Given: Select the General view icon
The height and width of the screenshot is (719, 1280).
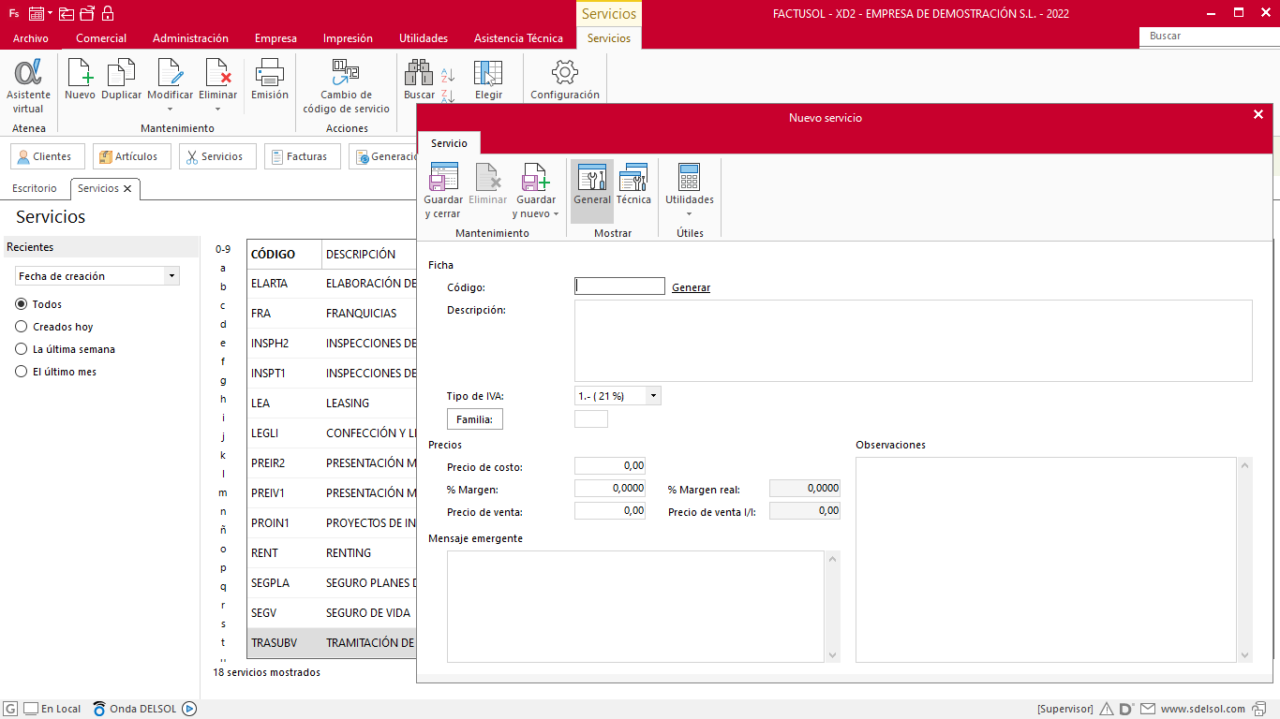Looking at the screenshot, I should pos(592,184).
